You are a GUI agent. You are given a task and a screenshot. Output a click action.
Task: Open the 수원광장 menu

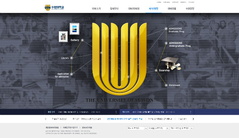click(x=190, y=9)
